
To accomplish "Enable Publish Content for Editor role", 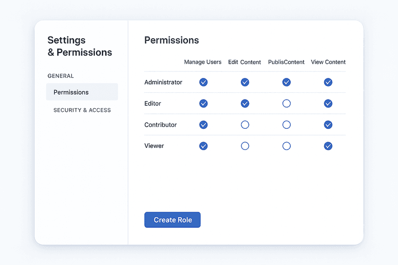I will tap(287, 103).
